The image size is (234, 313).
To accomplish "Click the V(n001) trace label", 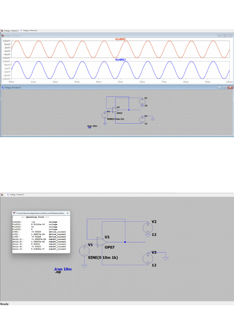I will (120, 60).
